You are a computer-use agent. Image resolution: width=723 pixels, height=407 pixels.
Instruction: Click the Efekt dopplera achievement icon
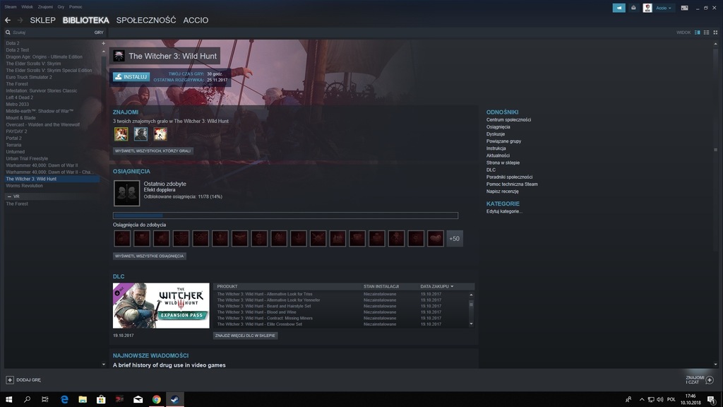tap(127, 193)
